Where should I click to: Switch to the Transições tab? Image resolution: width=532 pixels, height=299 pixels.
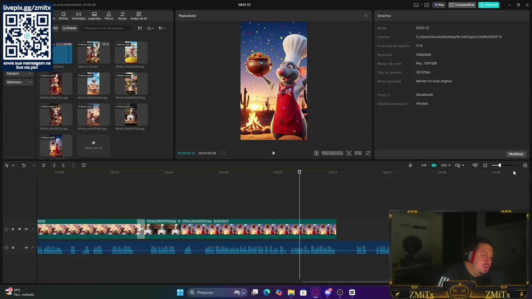pyautogui.click(x=79, y=16)
